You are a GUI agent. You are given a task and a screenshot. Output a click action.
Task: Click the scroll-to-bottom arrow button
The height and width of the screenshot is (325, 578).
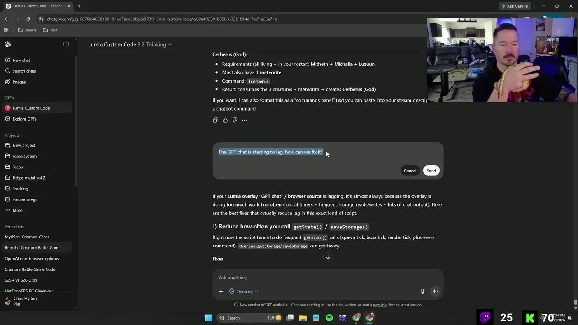pyautogui.click(x=328, y=257)
